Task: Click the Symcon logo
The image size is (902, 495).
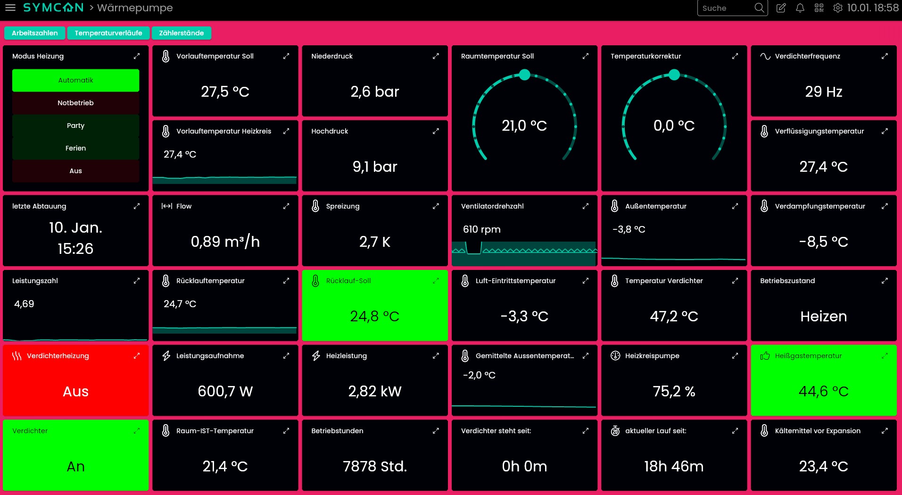Action: [x=53, y=8]
